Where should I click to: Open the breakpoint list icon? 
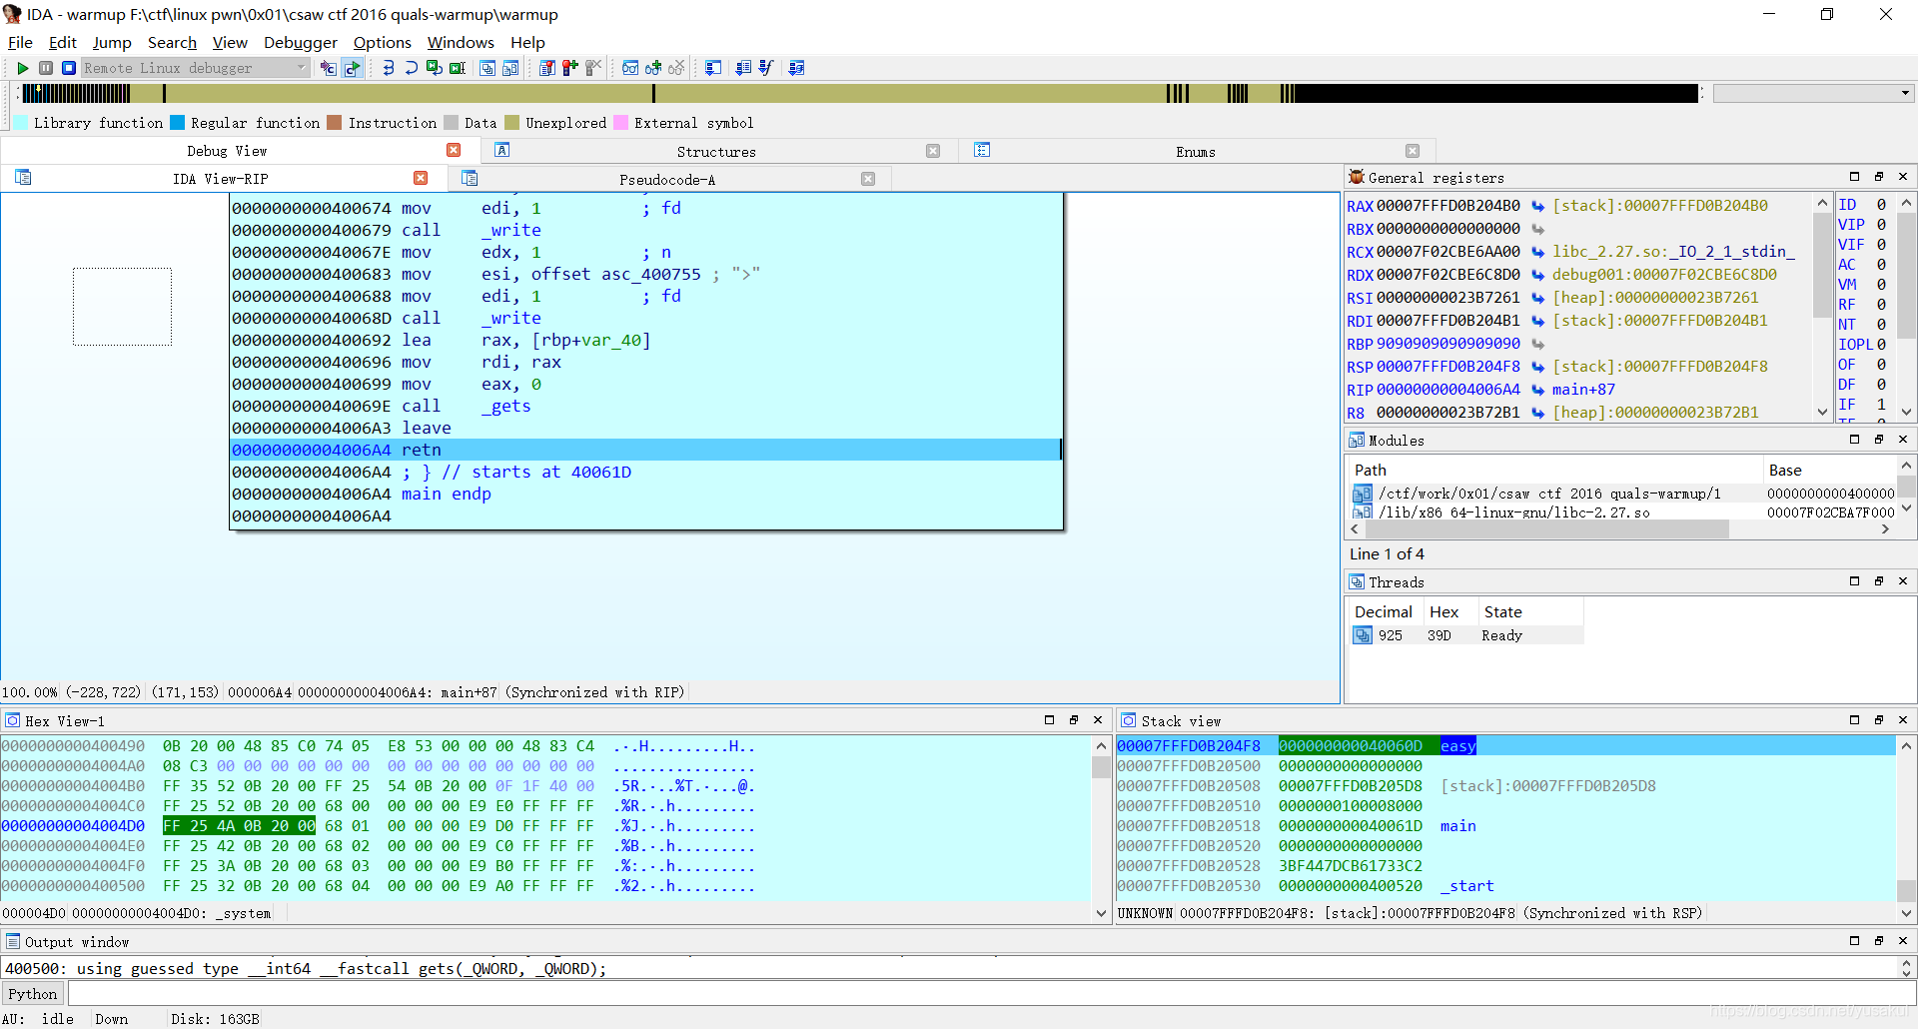pos(546,68)
